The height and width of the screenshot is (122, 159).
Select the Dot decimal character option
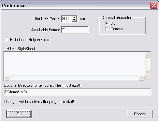[107, 23]
